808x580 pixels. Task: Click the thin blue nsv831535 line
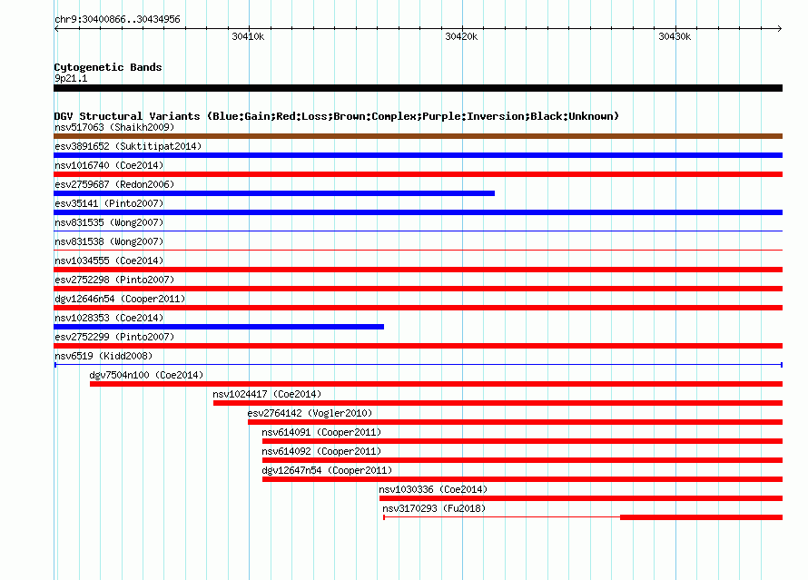click(418, 231)
